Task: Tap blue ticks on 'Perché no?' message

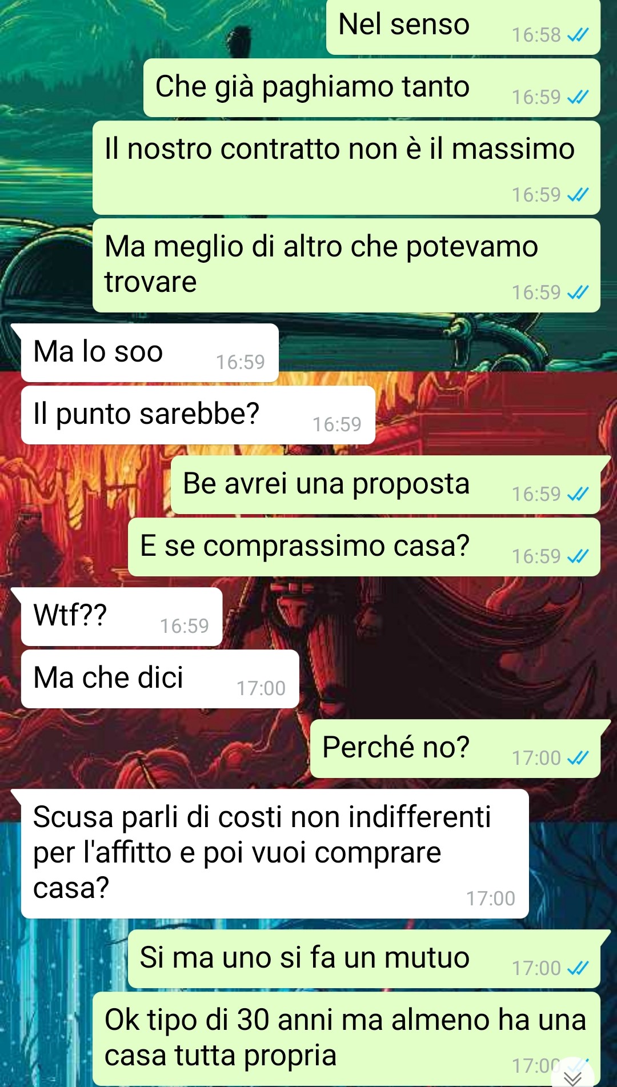Action: tap(578, 758)
